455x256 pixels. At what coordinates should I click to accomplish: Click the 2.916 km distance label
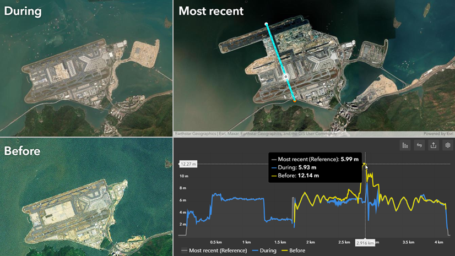365,243
